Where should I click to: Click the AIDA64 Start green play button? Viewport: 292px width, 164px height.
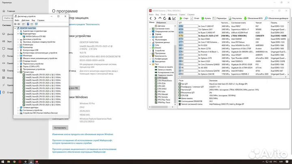(184, 18)
